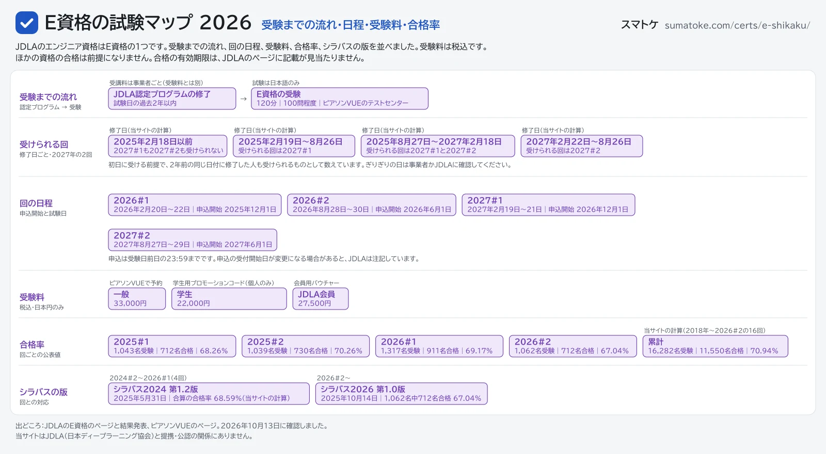The height and width of the screenshot is (454, 826).
Task: Click the 受験までの流れ row heading
Action: 48,96
